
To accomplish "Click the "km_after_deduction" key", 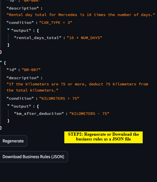I will click(x=39, y=113).
